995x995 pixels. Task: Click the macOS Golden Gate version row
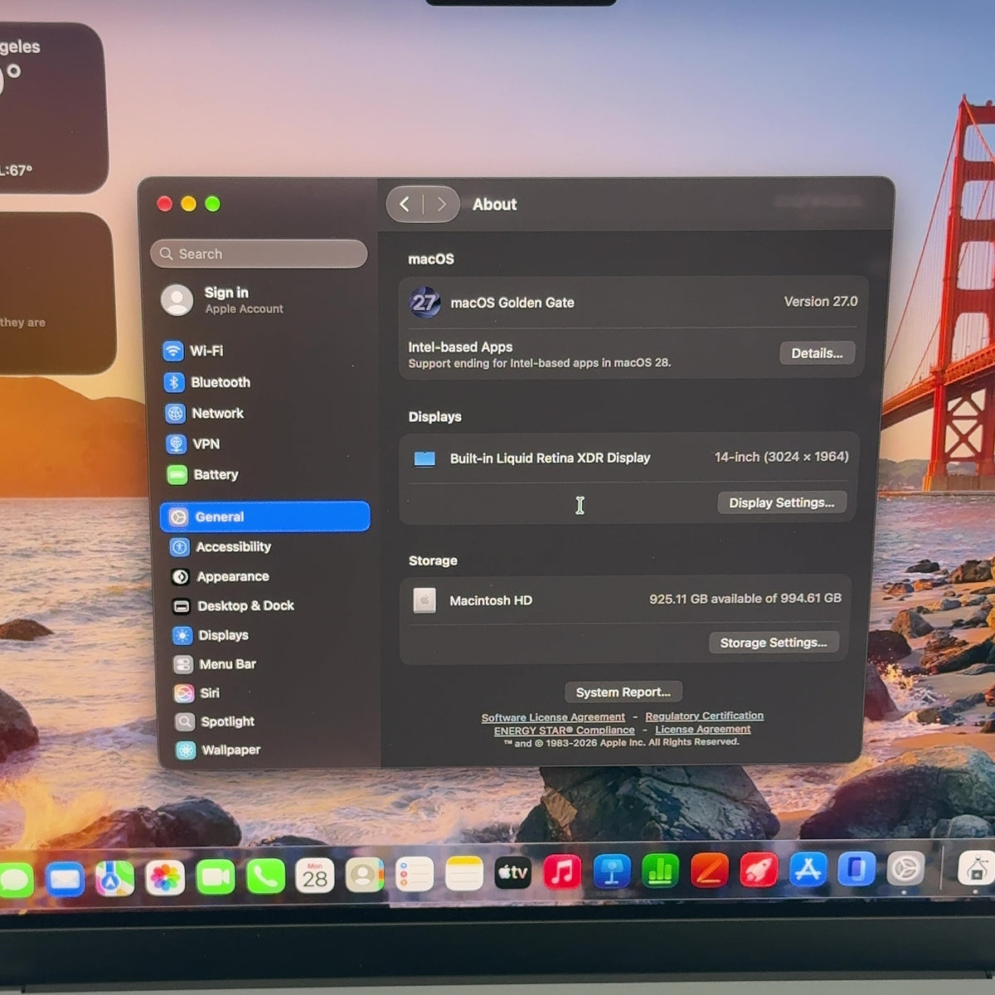click(x=633, y=303)
